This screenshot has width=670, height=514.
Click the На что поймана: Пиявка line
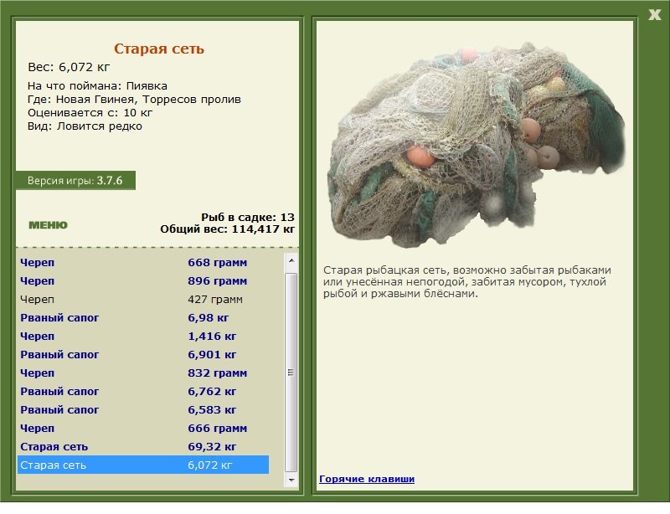pos(97,86)
